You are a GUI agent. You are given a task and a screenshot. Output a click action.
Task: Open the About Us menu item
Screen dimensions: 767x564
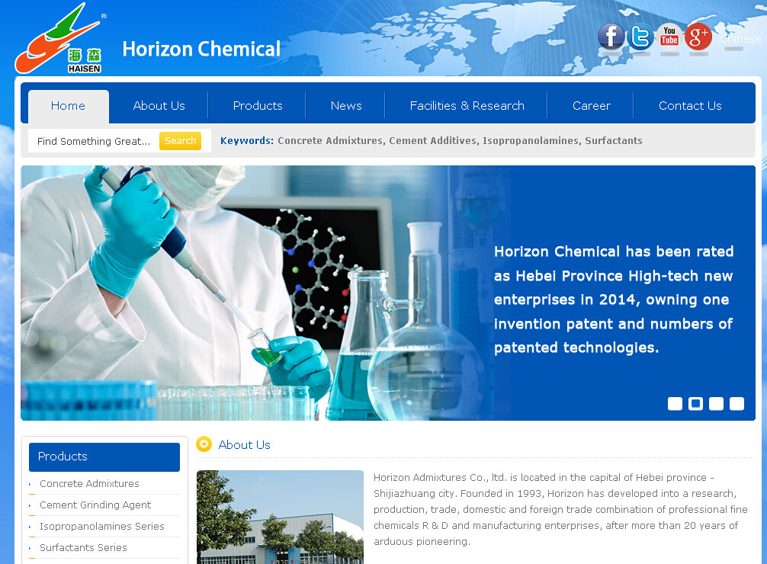pos(159,106)
